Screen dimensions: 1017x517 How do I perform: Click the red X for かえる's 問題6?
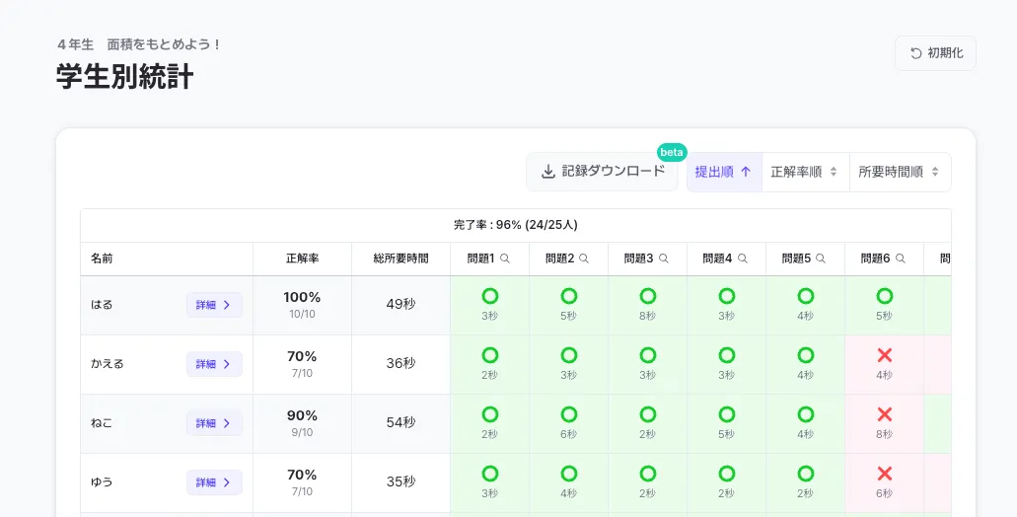point(884,355)
